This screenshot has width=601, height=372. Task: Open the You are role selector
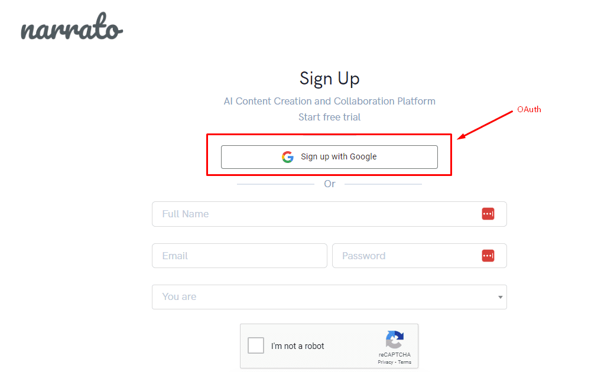(329, 297)
